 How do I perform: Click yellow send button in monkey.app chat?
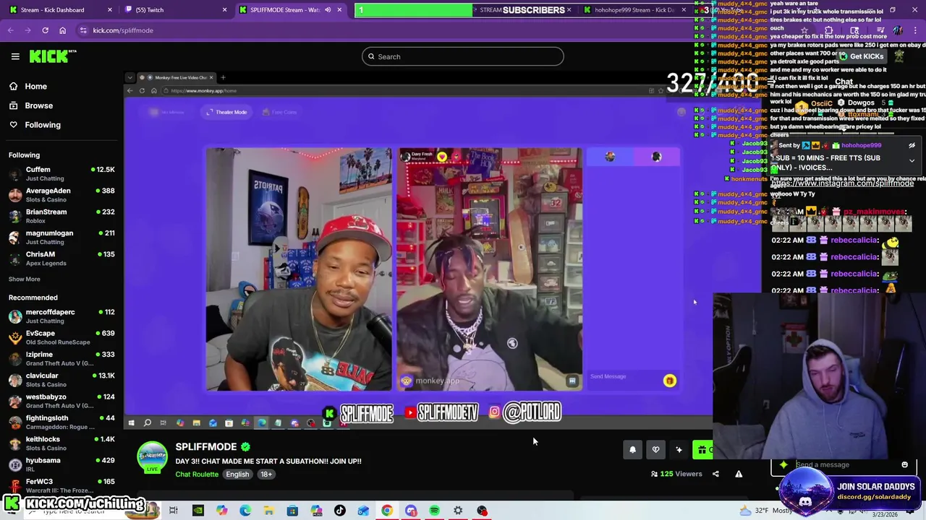[670, 381]
